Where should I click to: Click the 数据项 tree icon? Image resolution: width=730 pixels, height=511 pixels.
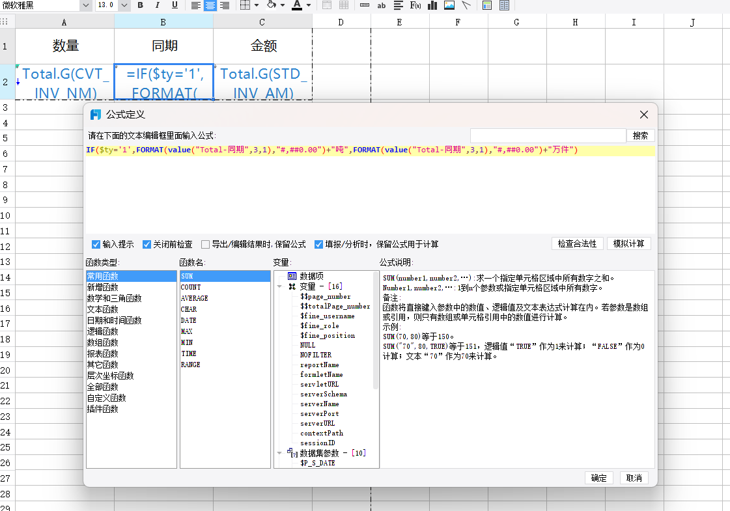292,276
